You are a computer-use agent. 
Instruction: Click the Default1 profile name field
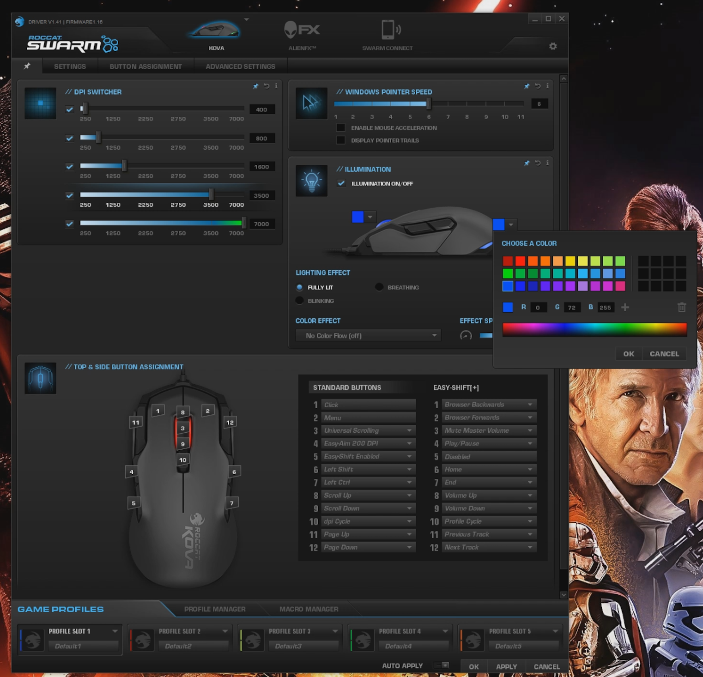[x=83, y=646]
